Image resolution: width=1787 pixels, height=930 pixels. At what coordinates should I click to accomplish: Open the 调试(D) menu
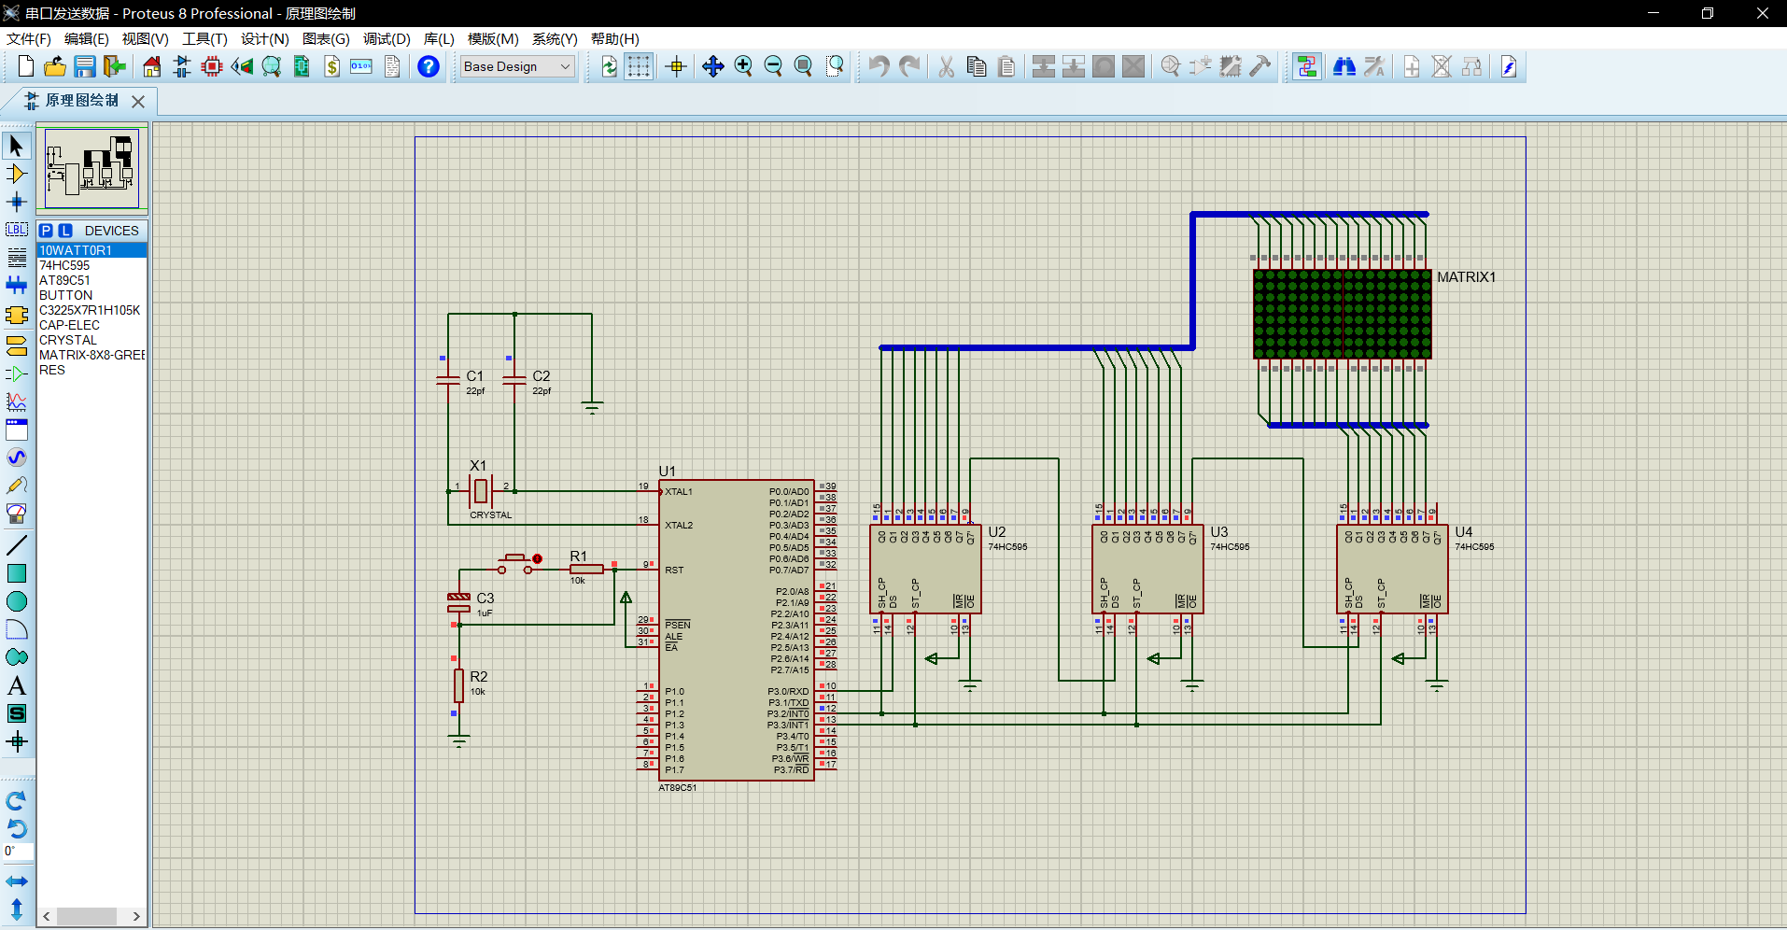387,39
